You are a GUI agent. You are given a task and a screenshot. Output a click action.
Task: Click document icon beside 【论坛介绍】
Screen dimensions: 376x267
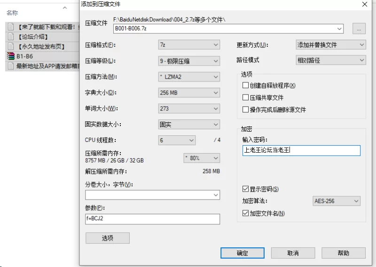10,37
